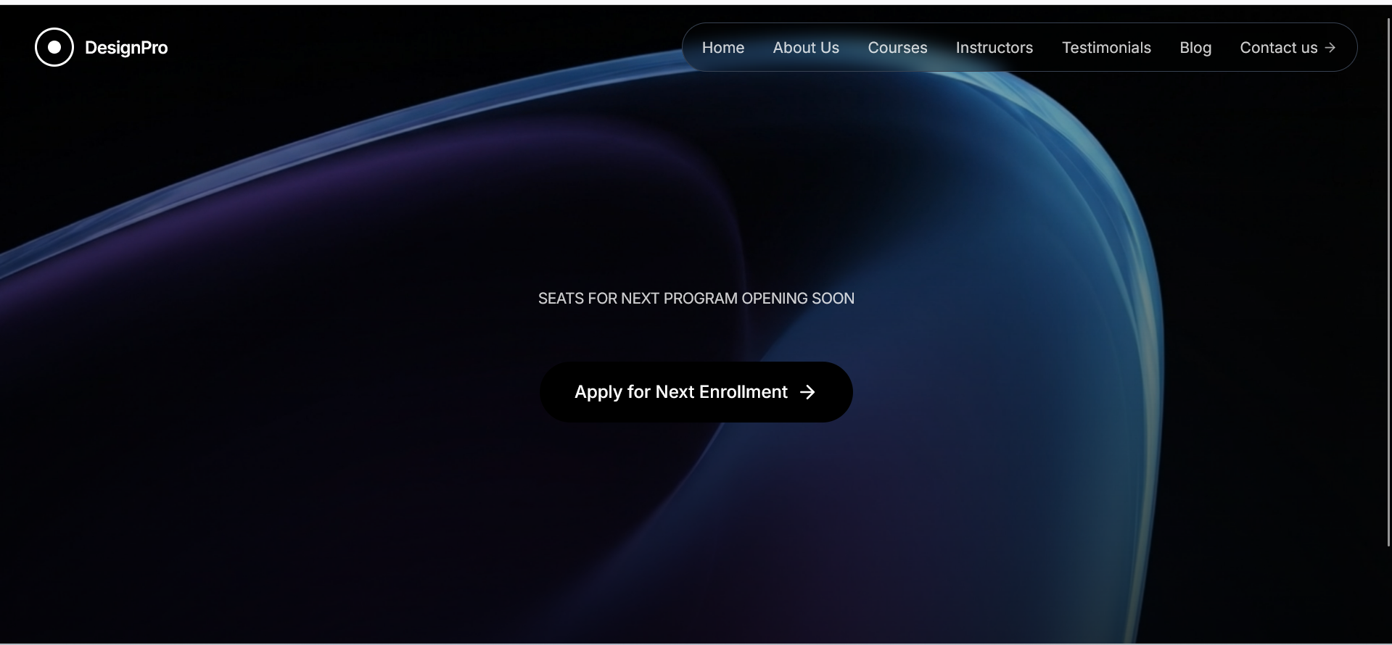
Task: Open the Courses menu item
Action: pos(897,48)
